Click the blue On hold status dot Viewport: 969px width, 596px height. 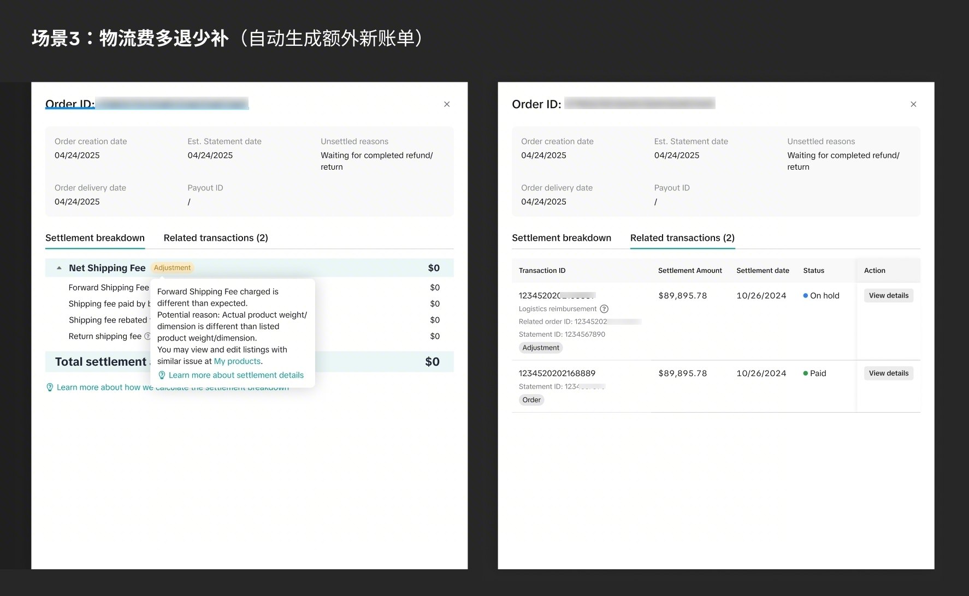pos(805,296)
